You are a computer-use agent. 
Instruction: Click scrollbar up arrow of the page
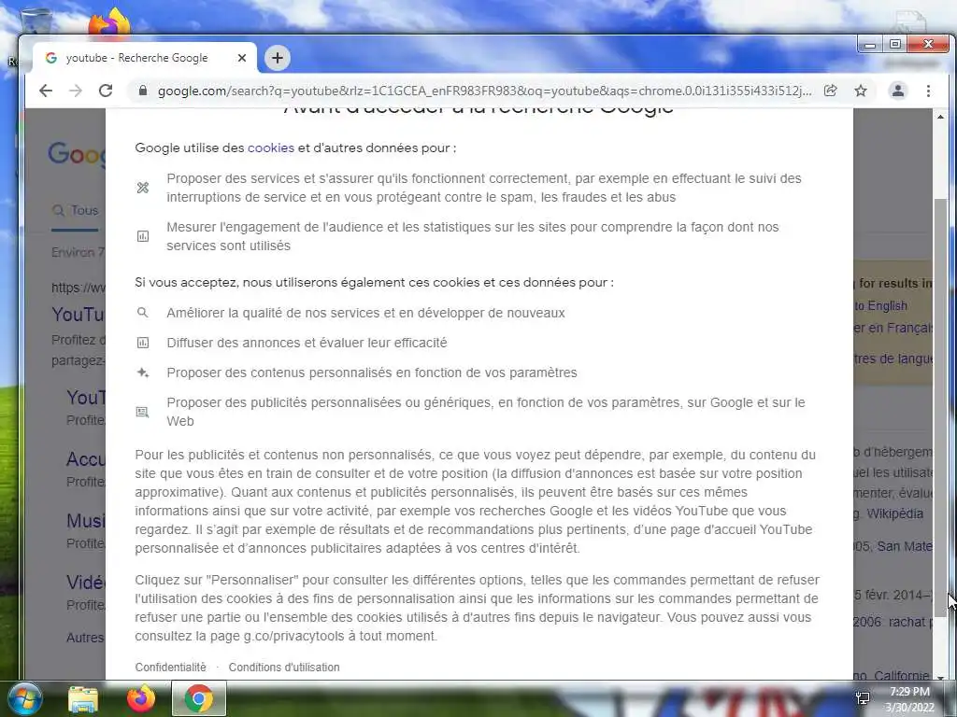[940, 117]
